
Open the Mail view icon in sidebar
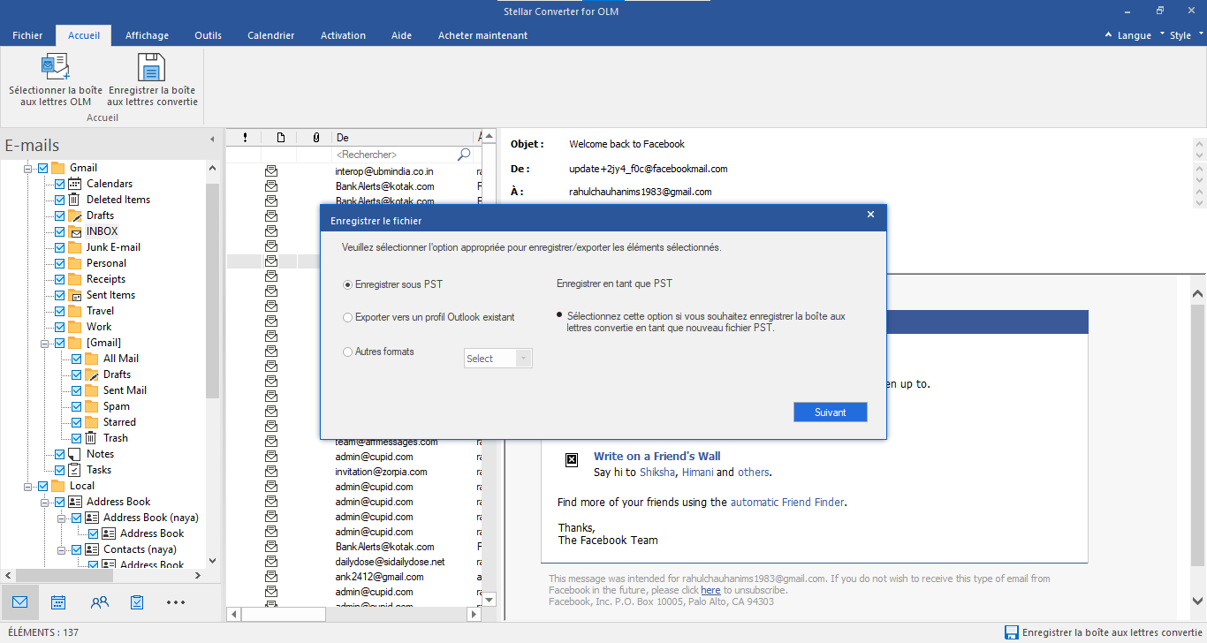(19, 602)
